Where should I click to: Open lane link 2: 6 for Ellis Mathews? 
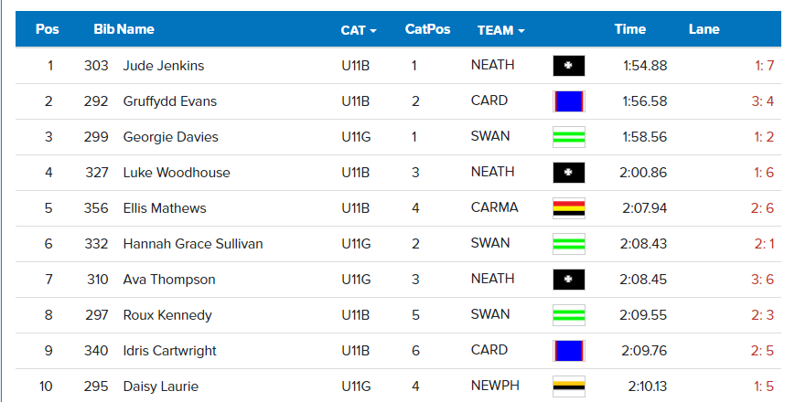(763, 208)
